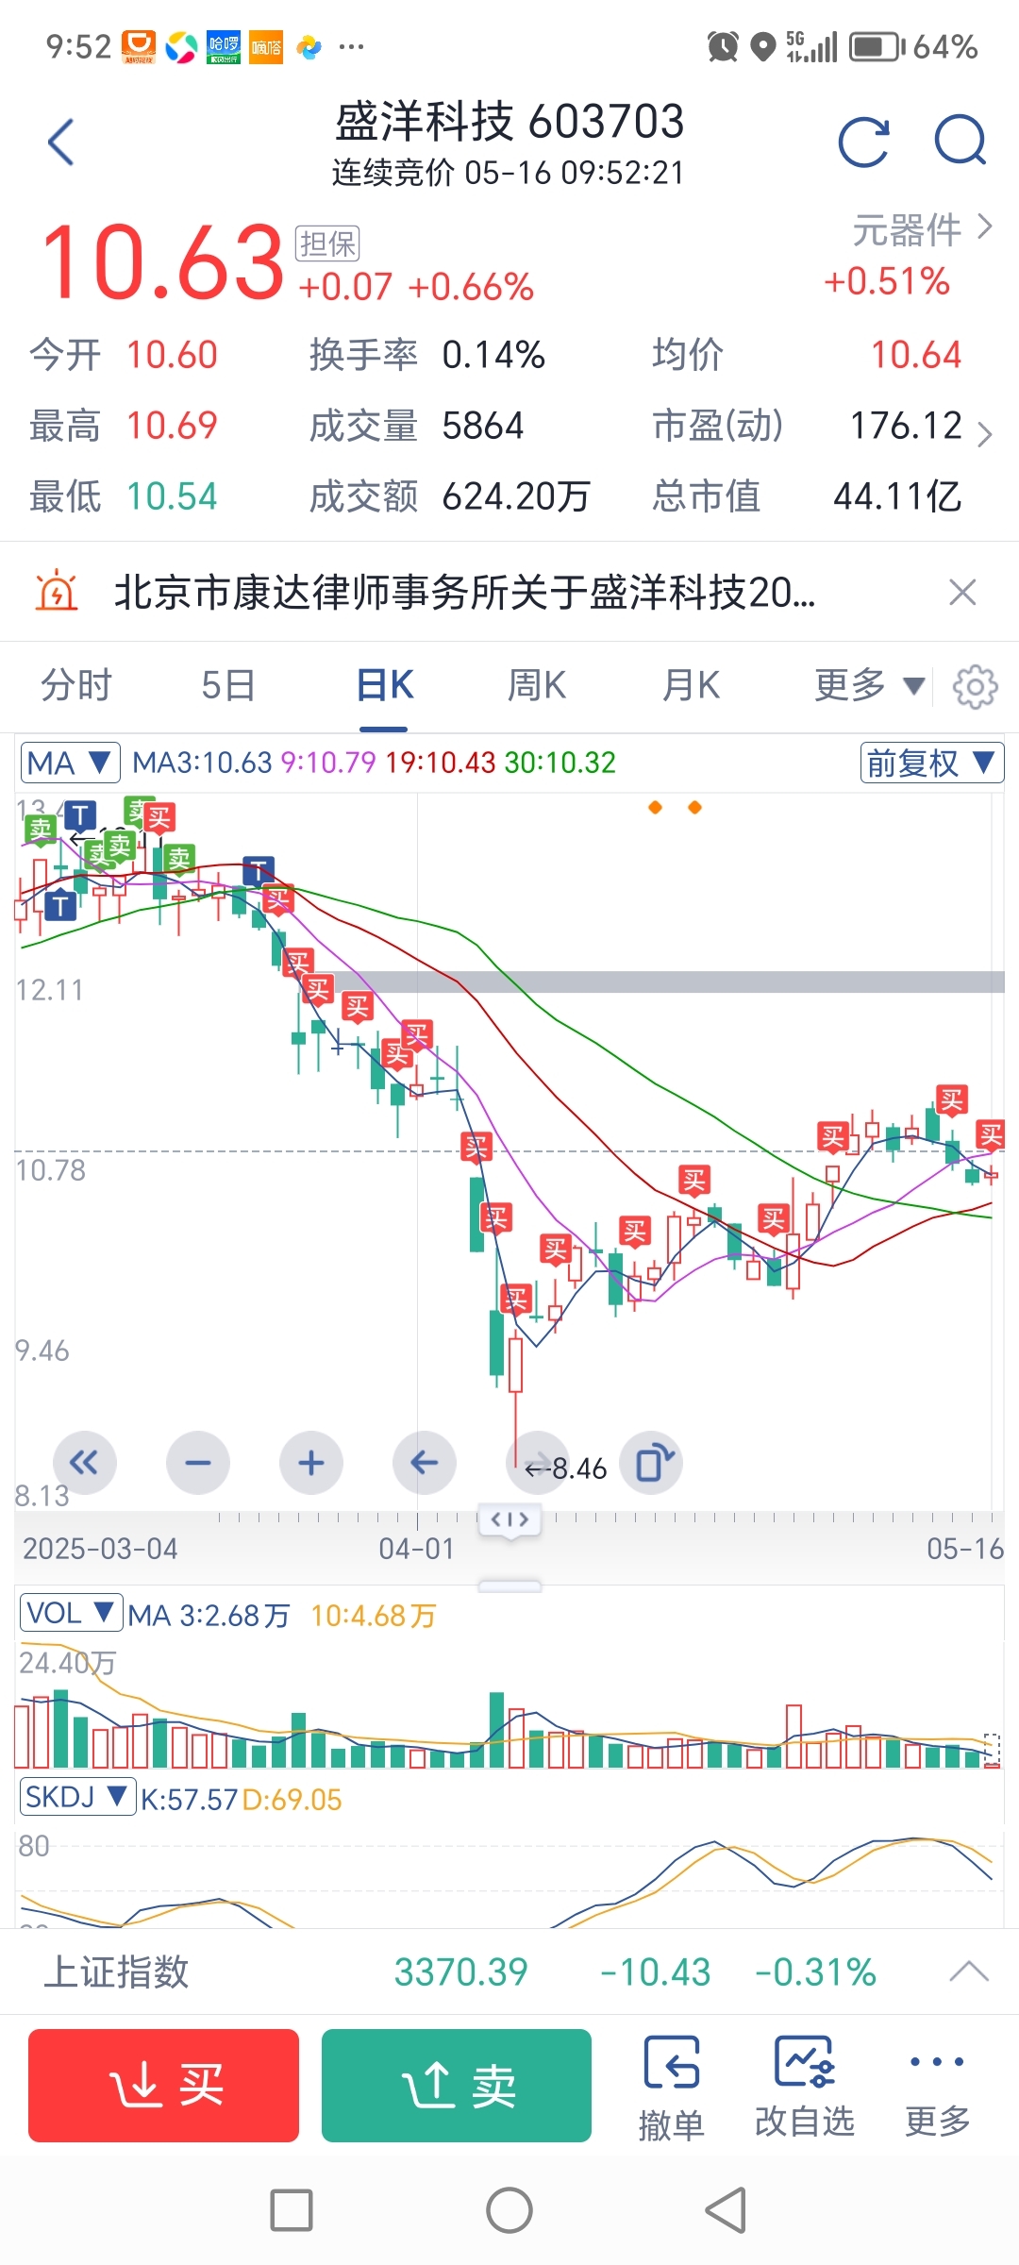Tap the green 卖 sell button
Image resolution: width=1019 pixels, height=2265 pixels.
pyautogui.click(x=457, y=2086)
